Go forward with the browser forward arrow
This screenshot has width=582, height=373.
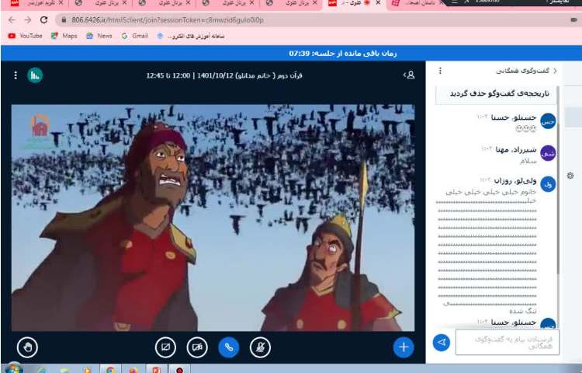[28, 19]
